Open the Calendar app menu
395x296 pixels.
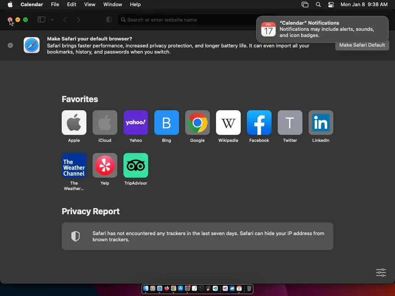click(32, 5)
